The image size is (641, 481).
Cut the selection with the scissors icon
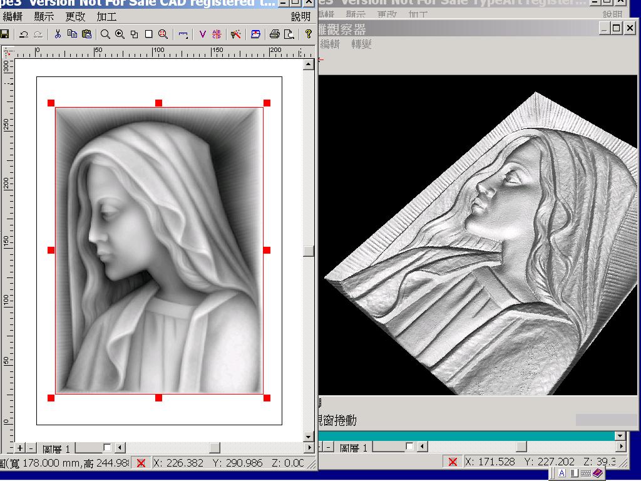58,34
